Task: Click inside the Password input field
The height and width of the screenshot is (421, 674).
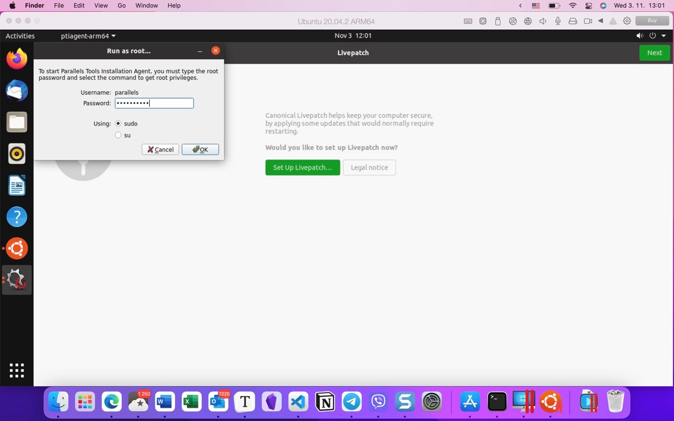Action: pyautogui.click(x=154, y=103)
